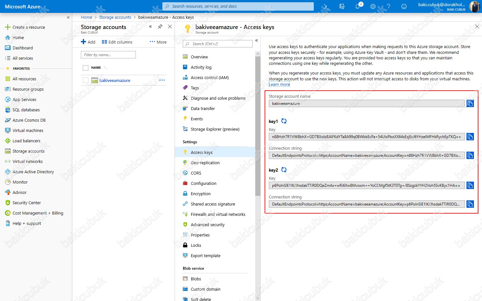Open Locks in the resource menu
Screen dimensions: 482x301
click(196, 245)
